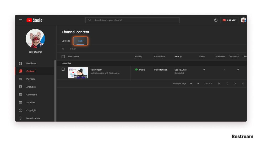This screenshot has height=147, width=262.
Task: Click the Copyright circle icon
Action: coord(20,110)
